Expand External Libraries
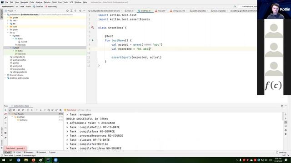Viewport: 291px width, 163px height. click(5, 75)
